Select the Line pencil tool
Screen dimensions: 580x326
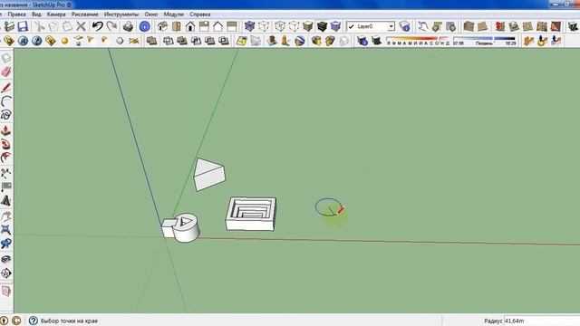[6, 87]
